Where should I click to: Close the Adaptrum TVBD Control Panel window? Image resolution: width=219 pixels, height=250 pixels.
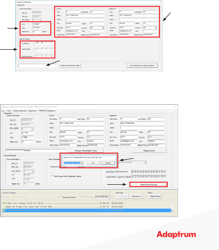tap(174, 107)
